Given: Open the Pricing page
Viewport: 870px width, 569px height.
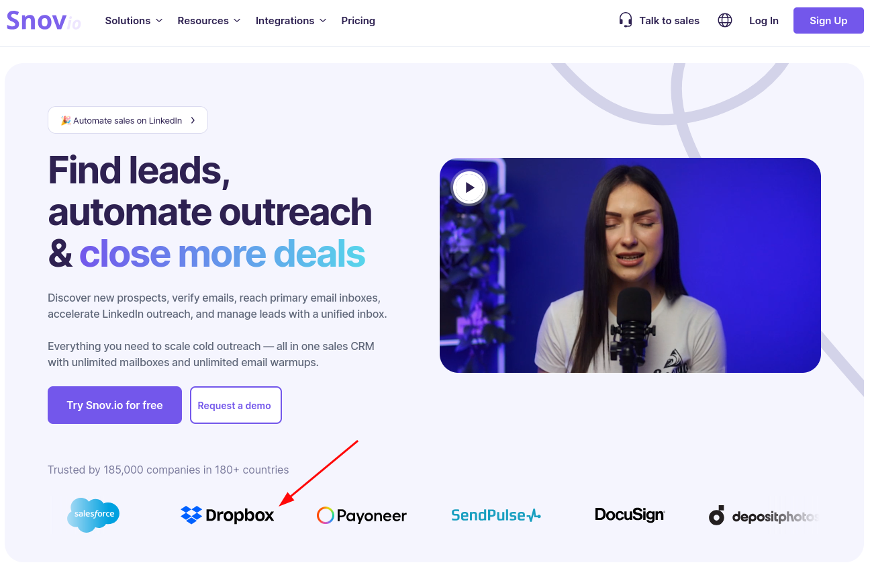Looking at the screenshot, I should click(x=358, y=21).
